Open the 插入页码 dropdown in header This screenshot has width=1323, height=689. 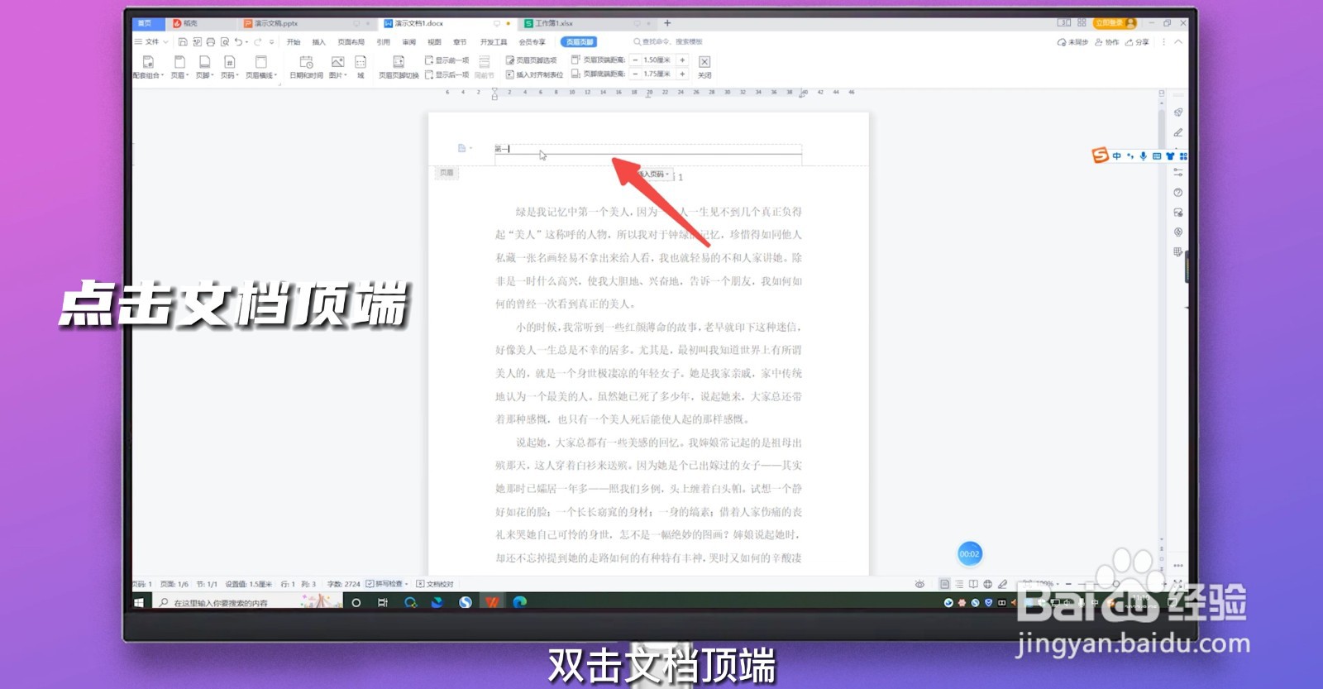[x=654, y=175]
